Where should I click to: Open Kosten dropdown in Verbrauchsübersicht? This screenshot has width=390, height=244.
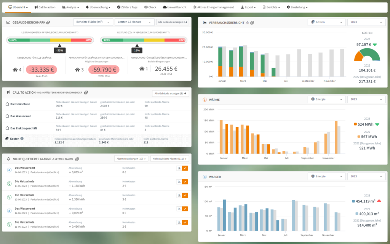coord(326,22)
